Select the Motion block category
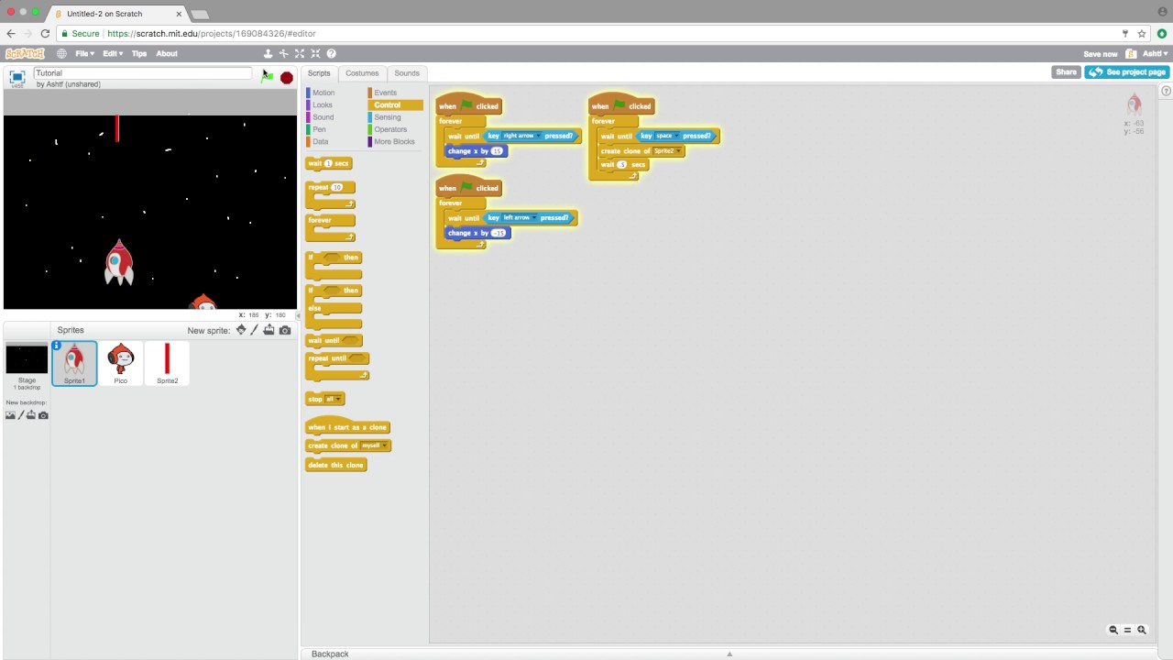Screen dimensions: 1173x660 (x=323, y=93)
